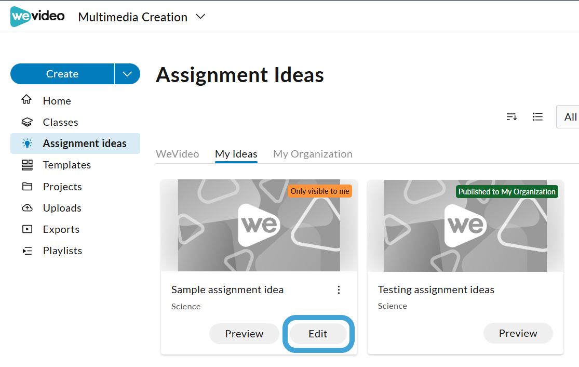Click the WeVideo logo

click(37, 16)
